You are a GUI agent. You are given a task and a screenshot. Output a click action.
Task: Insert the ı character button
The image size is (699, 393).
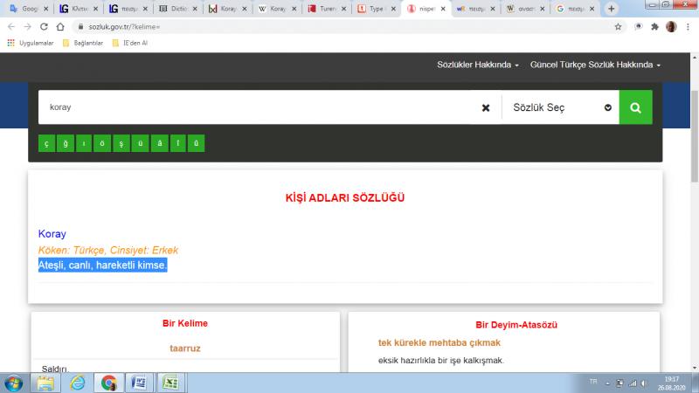pyautogui.click(x=84, y=143)
